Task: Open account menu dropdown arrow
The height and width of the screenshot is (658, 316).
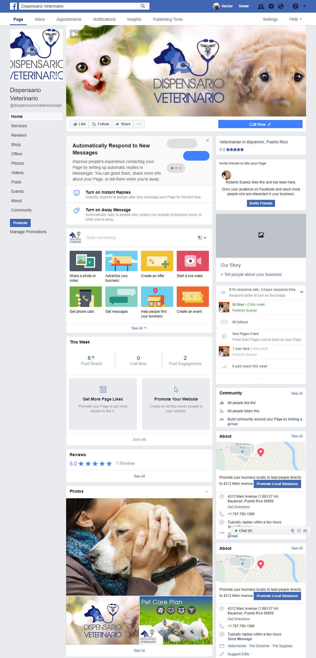Action: (305, 6)
